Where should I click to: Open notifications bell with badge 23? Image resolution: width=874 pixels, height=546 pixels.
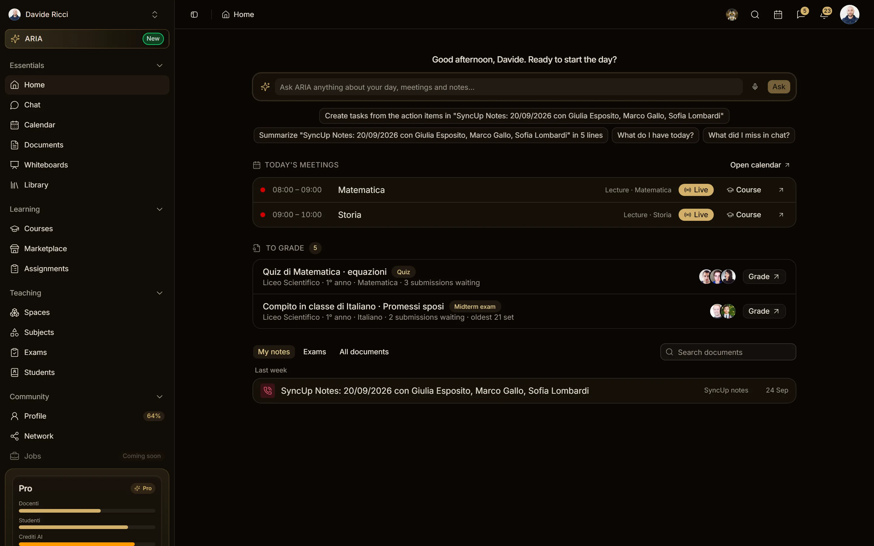tap(824, 15)
